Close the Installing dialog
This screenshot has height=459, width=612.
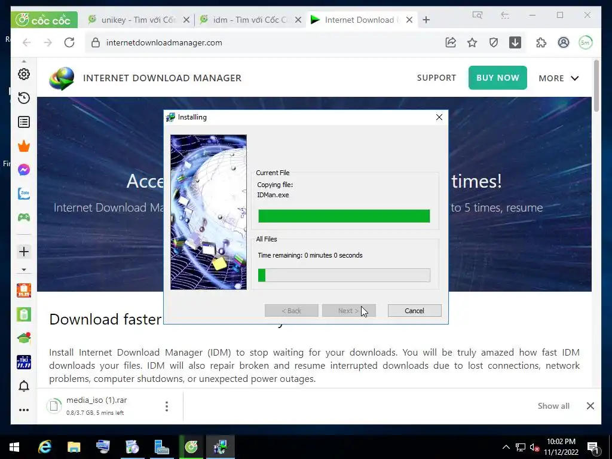tap(439, 117)
